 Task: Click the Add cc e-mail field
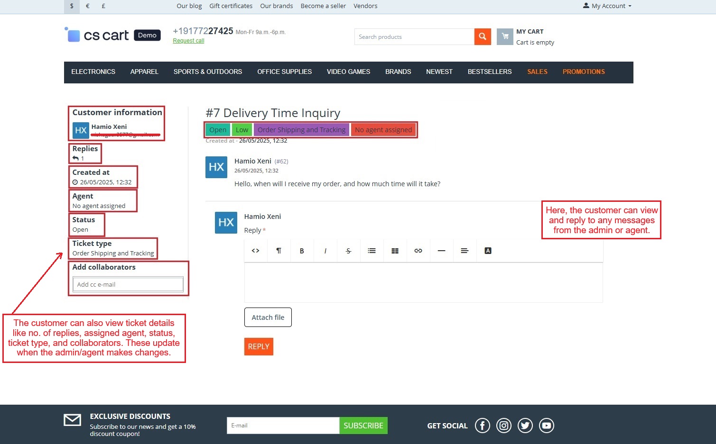coord(128,284)
